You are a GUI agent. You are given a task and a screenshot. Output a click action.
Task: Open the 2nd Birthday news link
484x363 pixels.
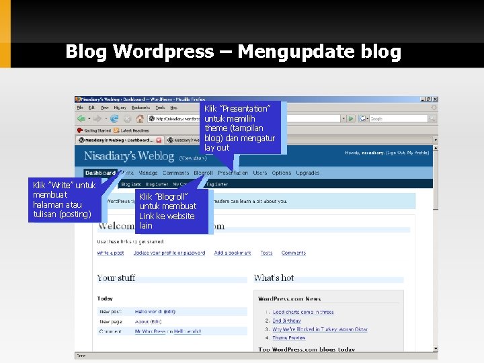point(286,321)
